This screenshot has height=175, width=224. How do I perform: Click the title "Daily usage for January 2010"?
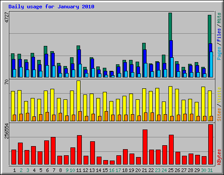[51, 7]
